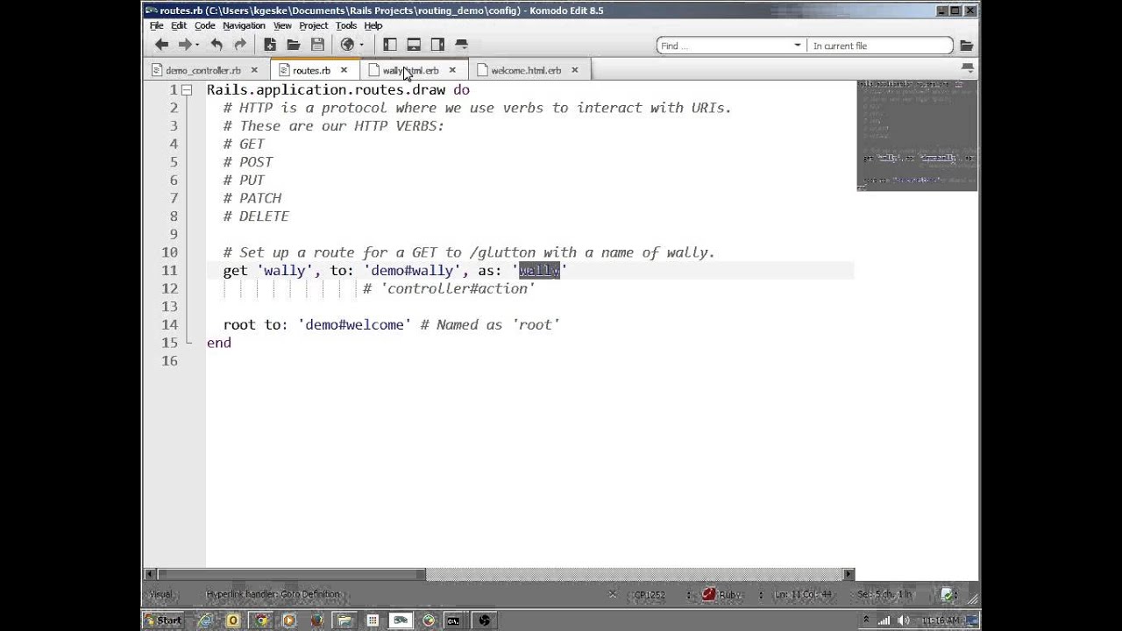Open Firefox from the taskbar
The image size is (1122, 631).
[x=316, y=620]
